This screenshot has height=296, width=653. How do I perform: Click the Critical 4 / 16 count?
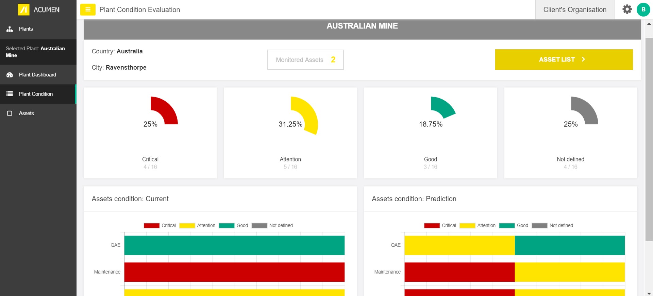[x=150, y=167]
